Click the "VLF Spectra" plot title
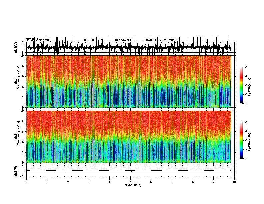Screen dimensions: 264x204 click(x=38, y=40)
